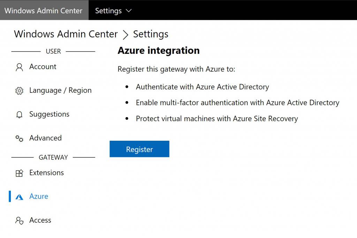Click the Azure logo icon in sidebar

click(x=20, y=197)
